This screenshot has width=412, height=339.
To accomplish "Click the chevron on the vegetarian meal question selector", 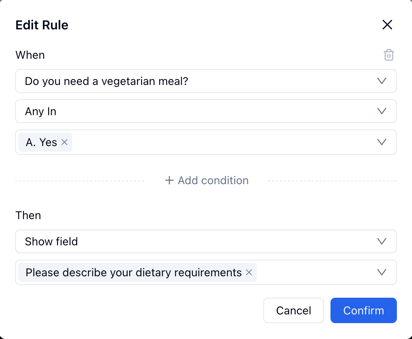I will coord(381,81).
